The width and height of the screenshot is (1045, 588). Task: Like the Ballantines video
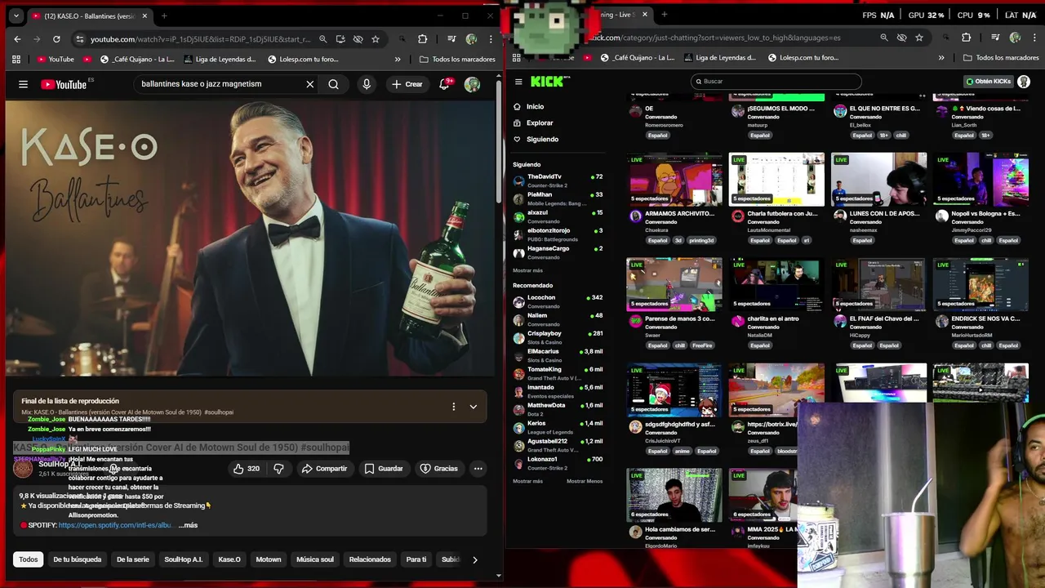[247, 469]
